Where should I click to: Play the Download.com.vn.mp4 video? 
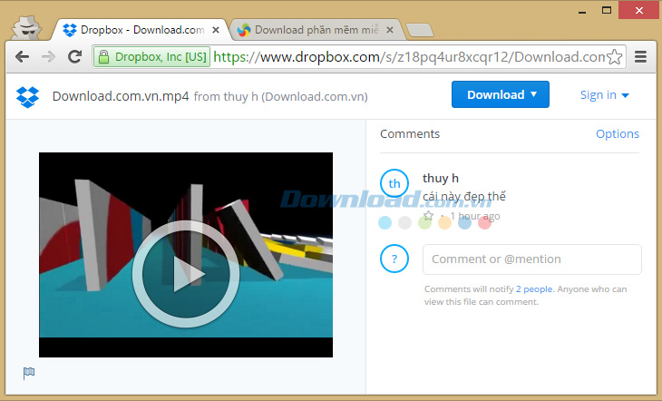pos(186,274)
